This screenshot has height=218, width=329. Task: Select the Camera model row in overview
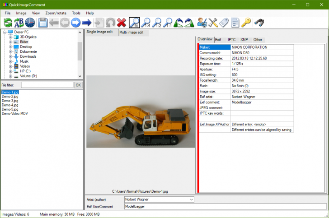point(246,53)
